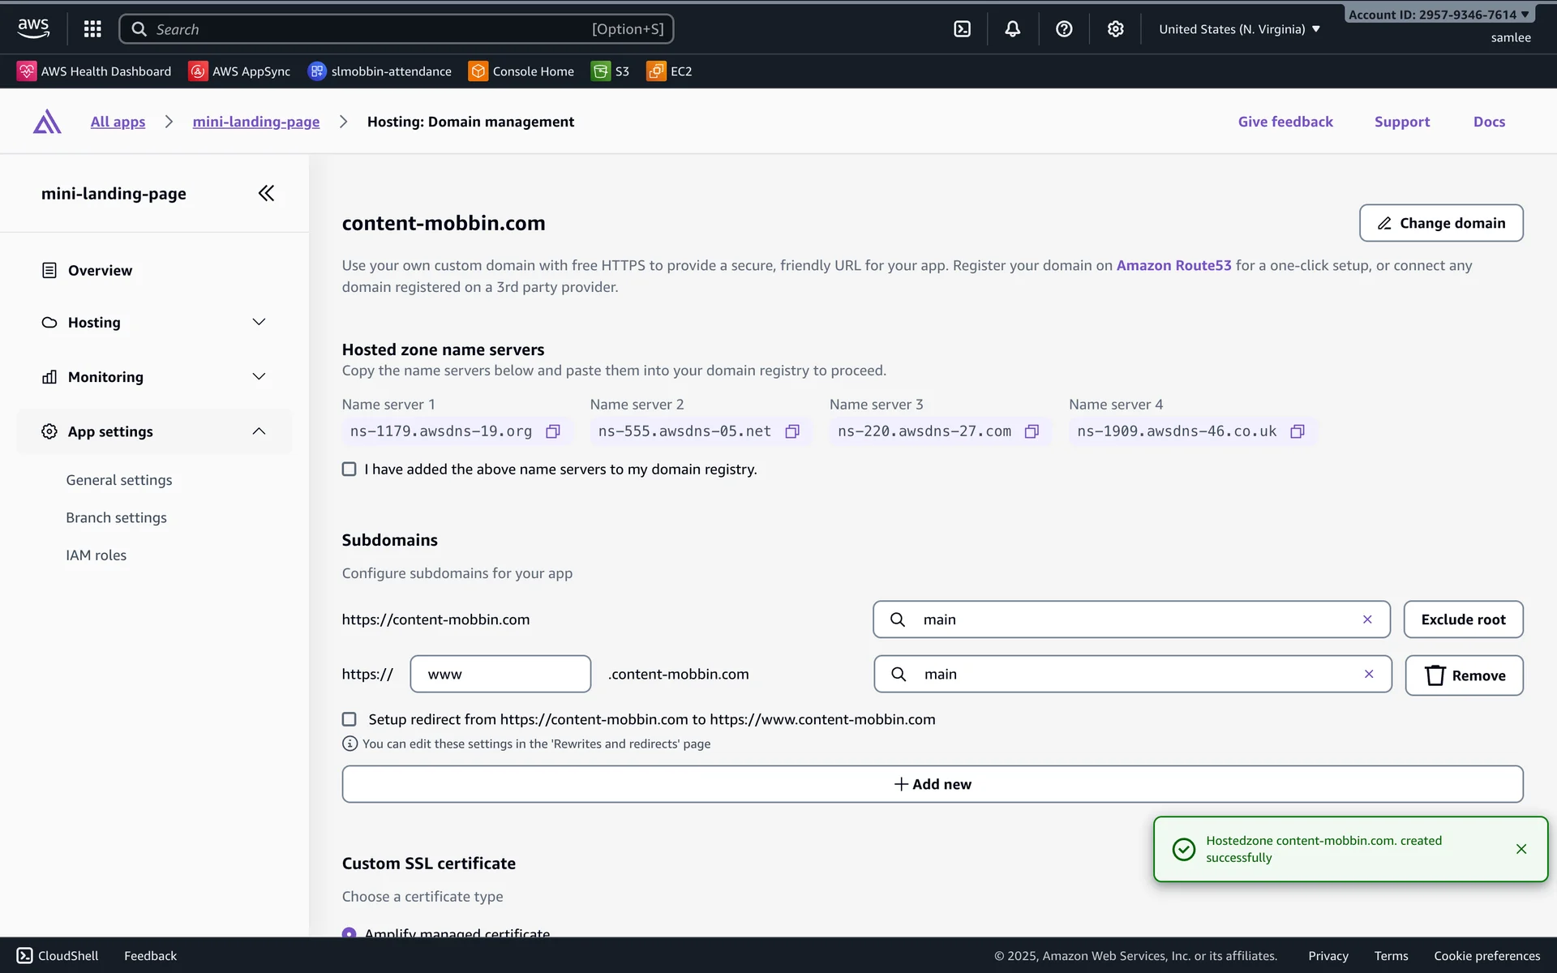Click the Amplify logo icon
Screen dimensions: 1557x973
point(47,122)
